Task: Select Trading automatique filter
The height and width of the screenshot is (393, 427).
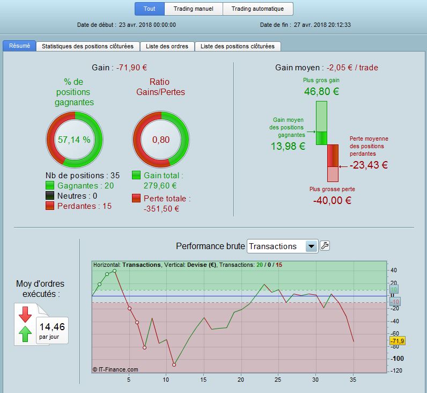Action: [257, 9]
